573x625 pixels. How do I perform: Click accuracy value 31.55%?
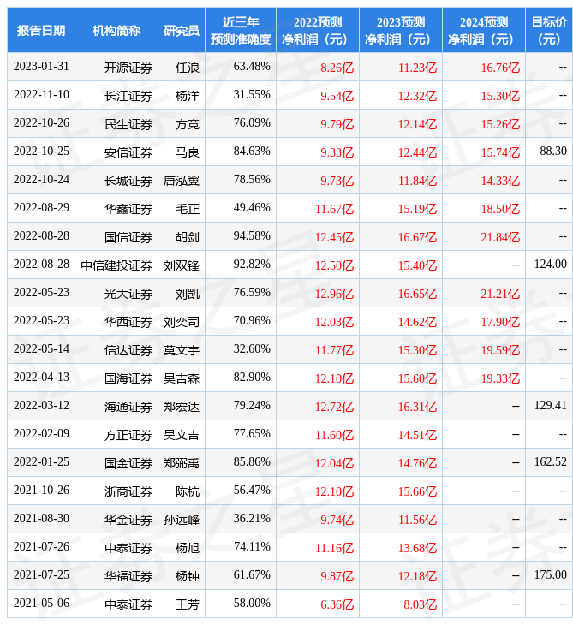[252, 95]
